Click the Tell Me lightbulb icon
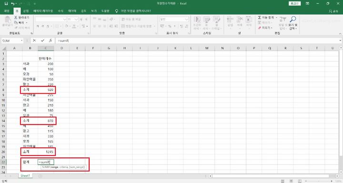343x183 pixels. pos(117,11)
